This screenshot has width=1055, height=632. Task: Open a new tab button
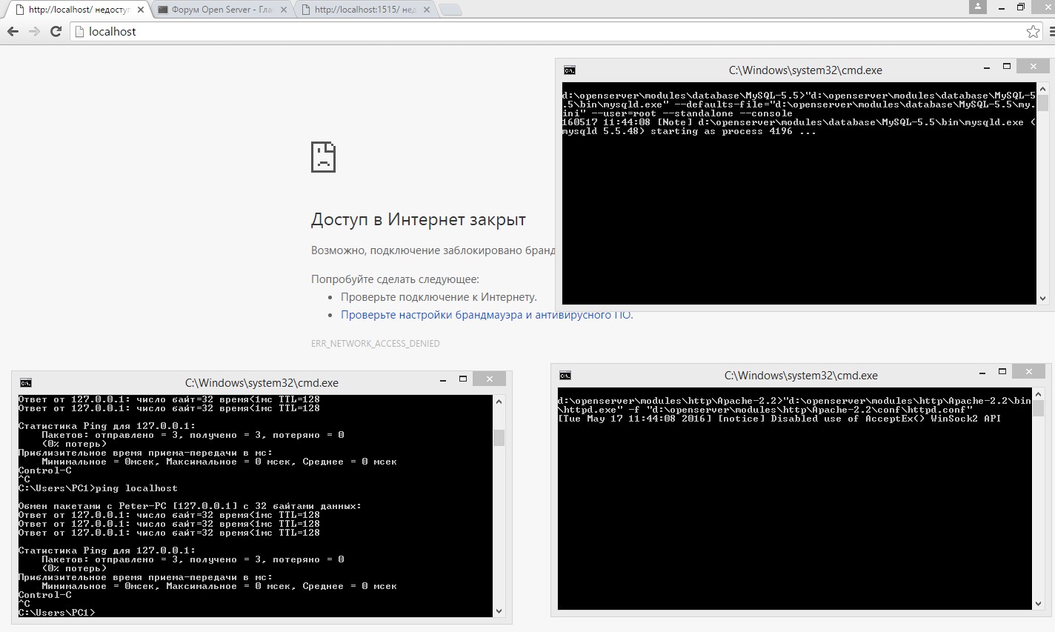pos(450,10)
